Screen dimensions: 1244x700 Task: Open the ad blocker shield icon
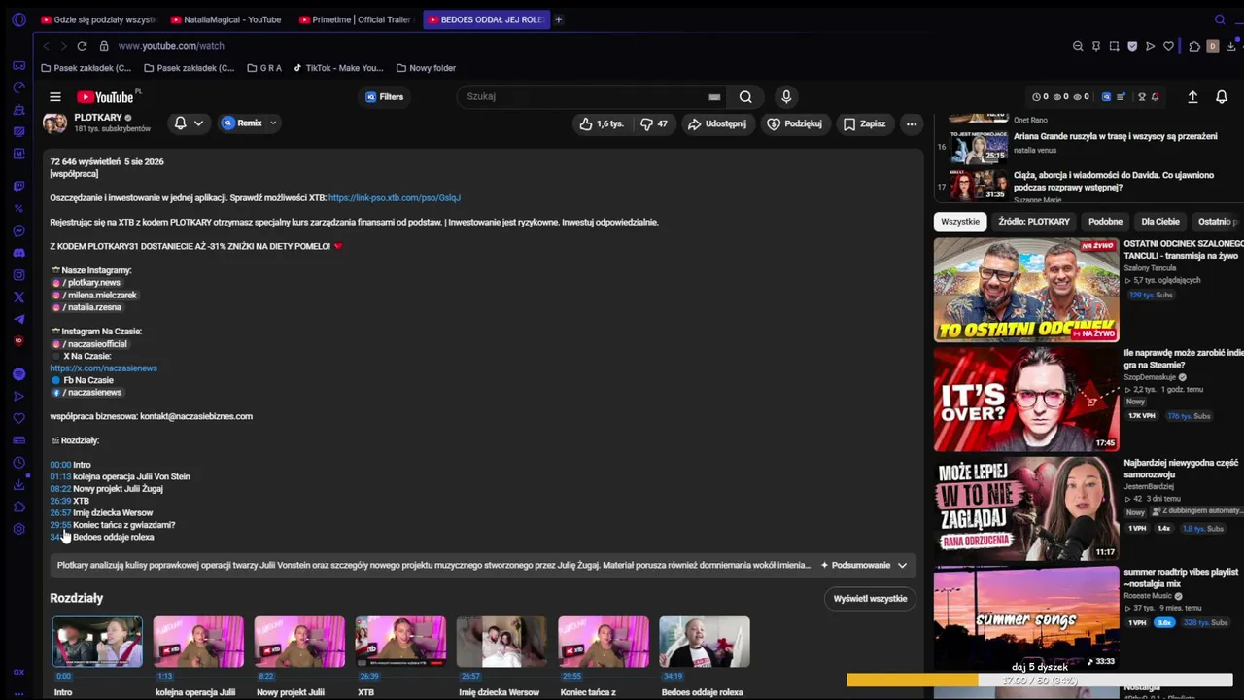[x=1132, y=46]
